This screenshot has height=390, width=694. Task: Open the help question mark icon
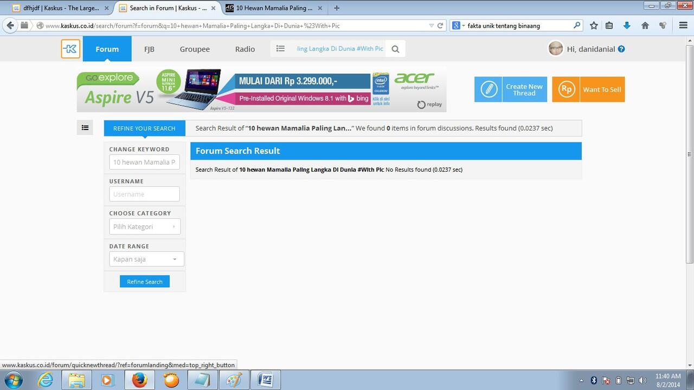coord(621,49)
